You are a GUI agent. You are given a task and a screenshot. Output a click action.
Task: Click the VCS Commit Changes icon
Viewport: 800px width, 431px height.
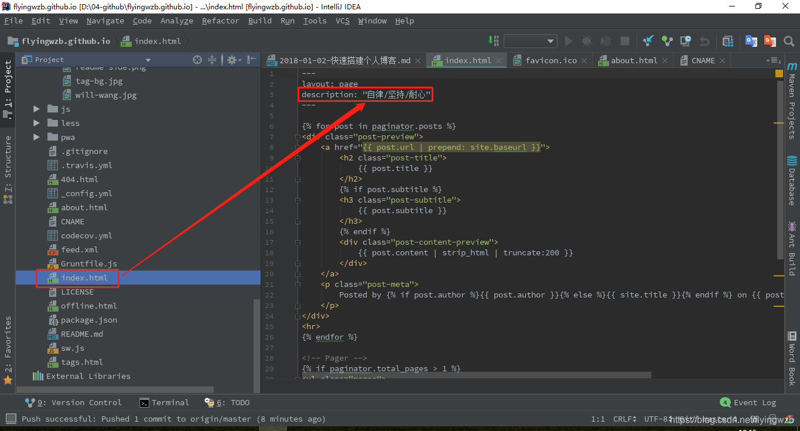tap(667, 41)
